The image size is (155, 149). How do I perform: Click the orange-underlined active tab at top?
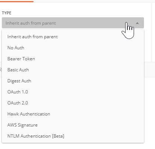pyautogui.click(x=17, y=1)
